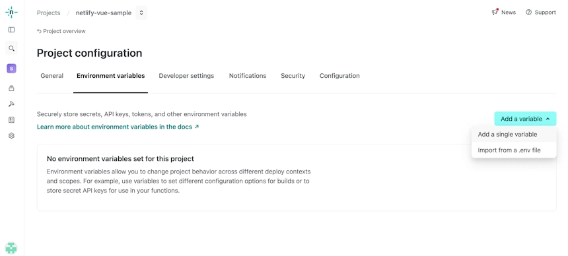Open the logs document icon in sidebar
The width and height of the screenshot is (568, 256).
[x=12, y=120]
